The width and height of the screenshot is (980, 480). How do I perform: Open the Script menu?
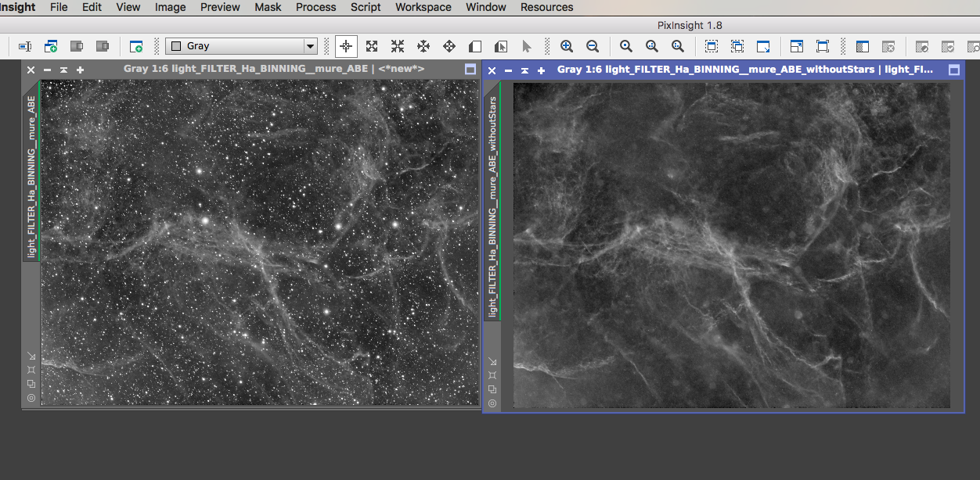point(366,7)
